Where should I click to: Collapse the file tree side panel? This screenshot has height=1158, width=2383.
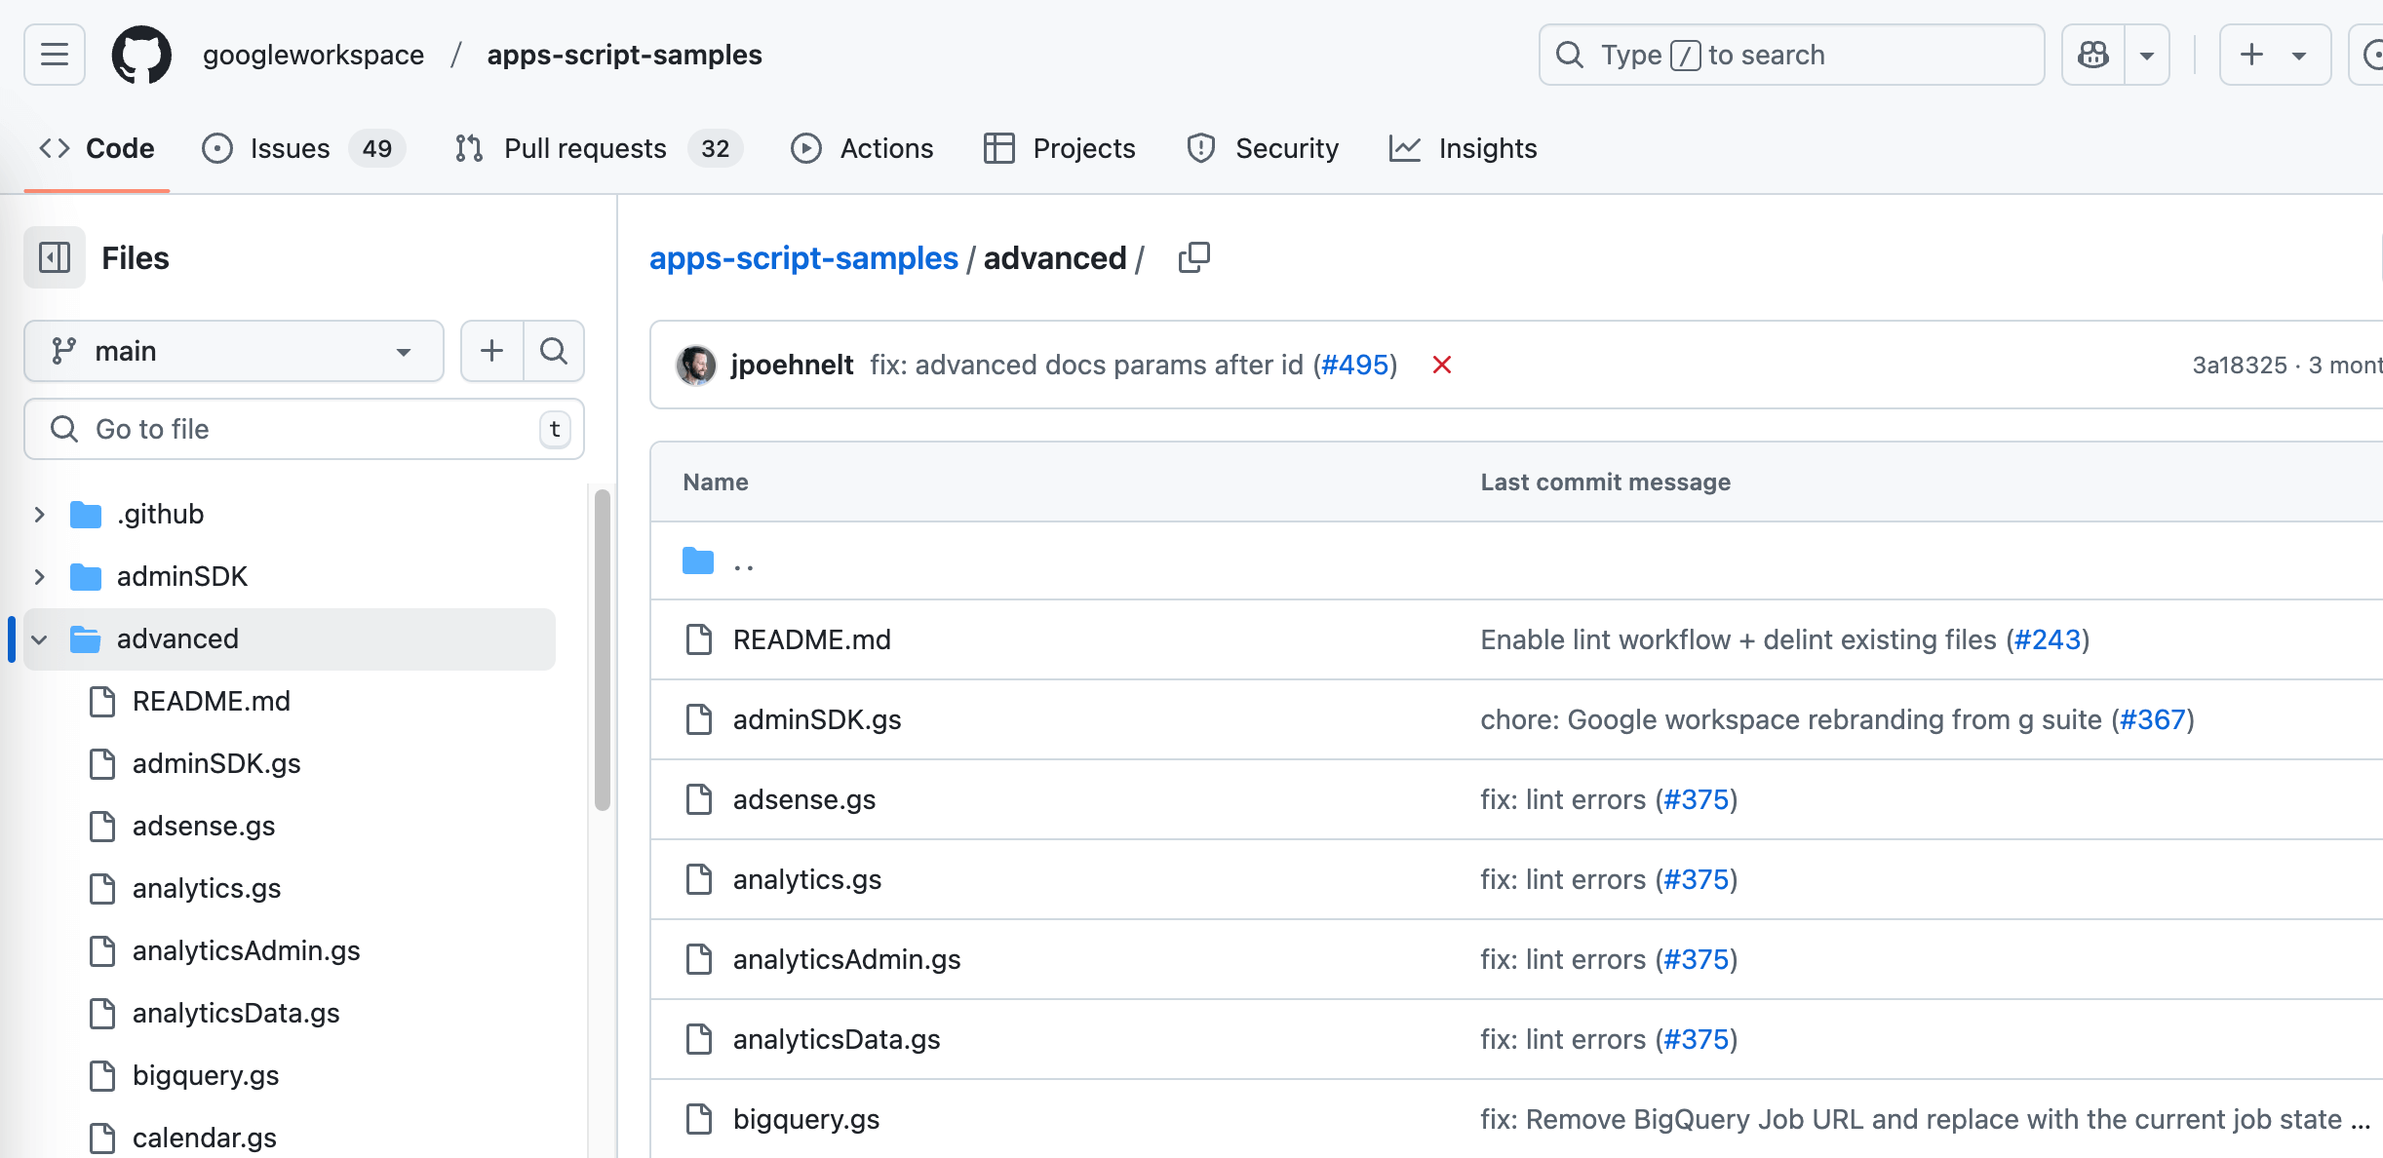coord(55,257)
